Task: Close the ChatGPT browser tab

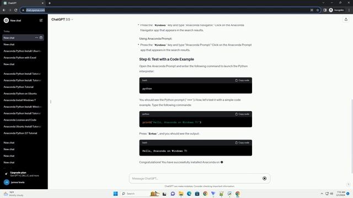Action: pyautogui.click(x=42, y=3)
